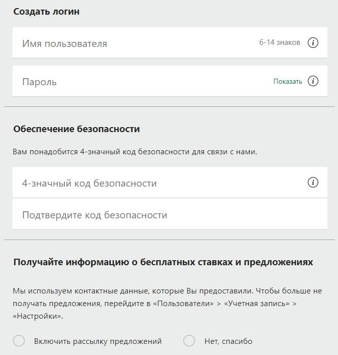The height and width of the screenshot is (355, 338).
Task: Focus '4-значный код безопасности' field
Action: tap(170, 182)
